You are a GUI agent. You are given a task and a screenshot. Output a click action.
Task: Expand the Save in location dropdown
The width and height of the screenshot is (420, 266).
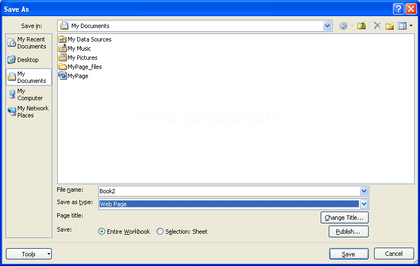coord(327,26)
